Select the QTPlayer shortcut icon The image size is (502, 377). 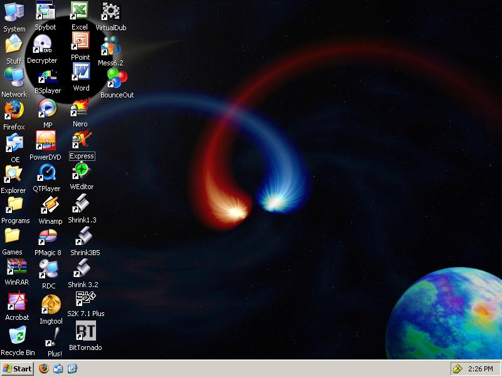click(x=46, y=173)
